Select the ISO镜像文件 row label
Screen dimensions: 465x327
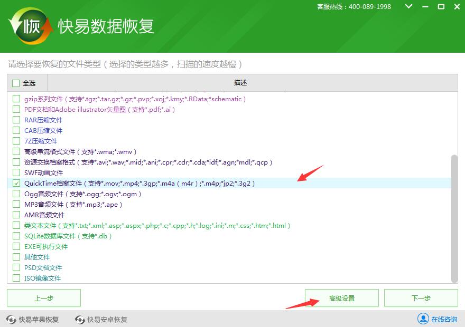point(42,278)
